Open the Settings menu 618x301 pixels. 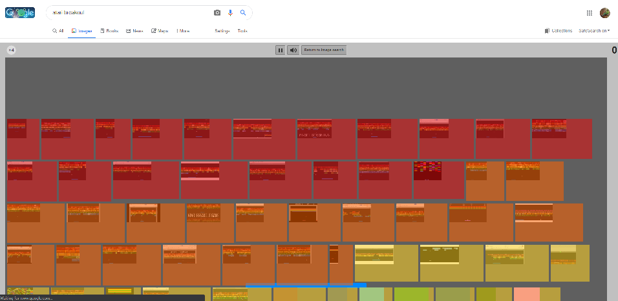coord(222,31)
